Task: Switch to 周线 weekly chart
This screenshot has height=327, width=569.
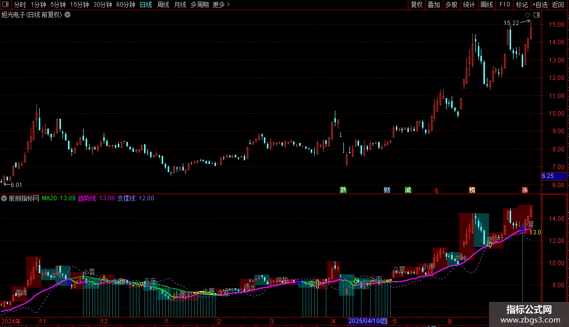Action: click(x=163, y=5)
